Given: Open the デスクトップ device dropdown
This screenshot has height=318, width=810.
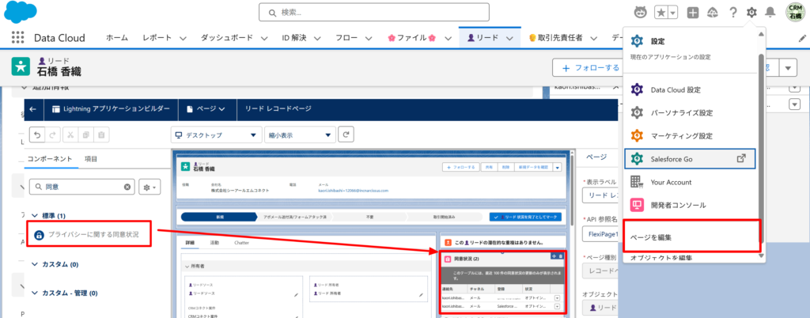Looking at the screenshot, I should click(216, 135).
